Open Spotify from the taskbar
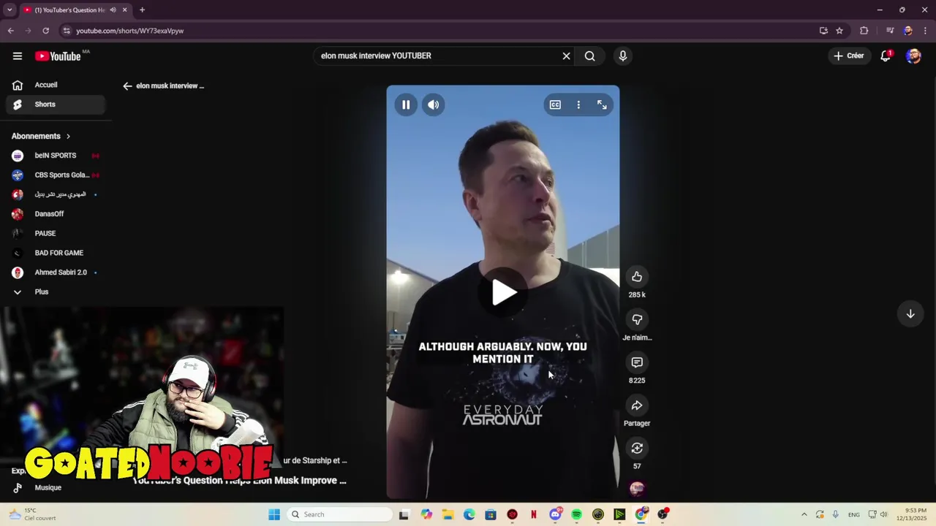The image size is (936, 526). [576, 514]
